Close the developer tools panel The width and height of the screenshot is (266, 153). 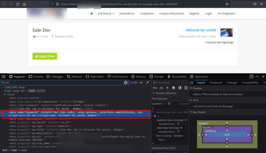click(263, 77)
